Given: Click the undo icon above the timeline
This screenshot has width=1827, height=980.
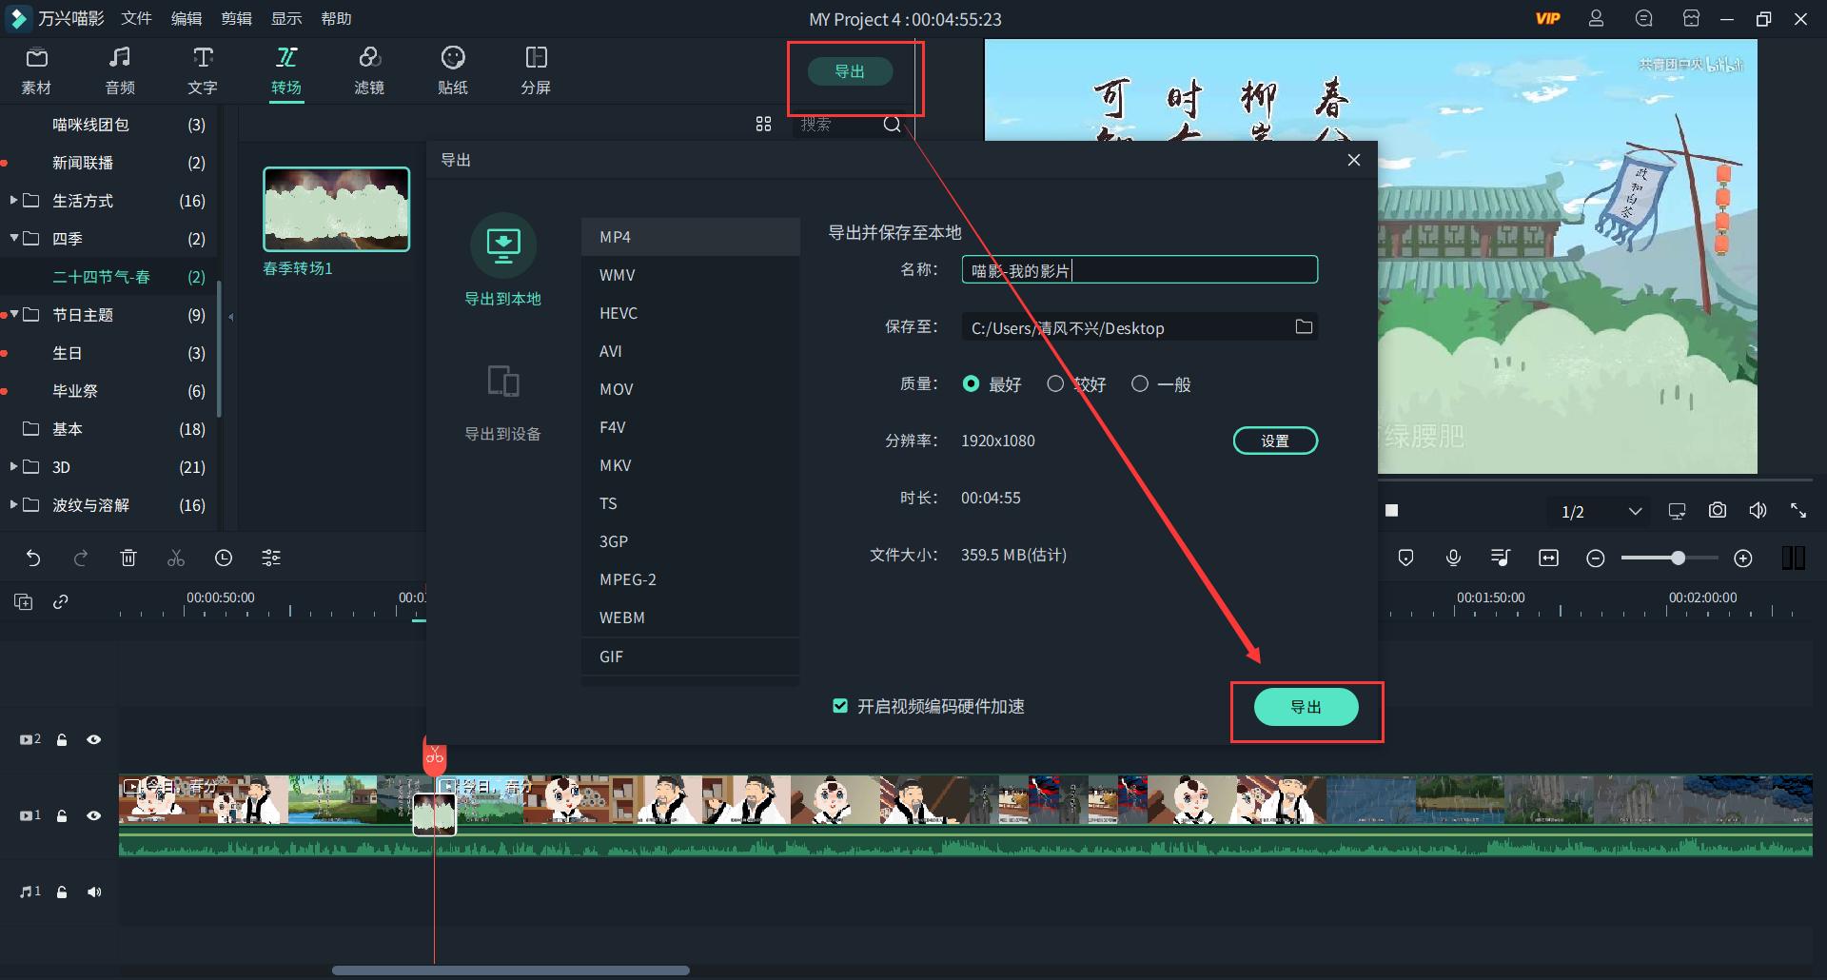Looking at the screenshot, I should [34, 558].
